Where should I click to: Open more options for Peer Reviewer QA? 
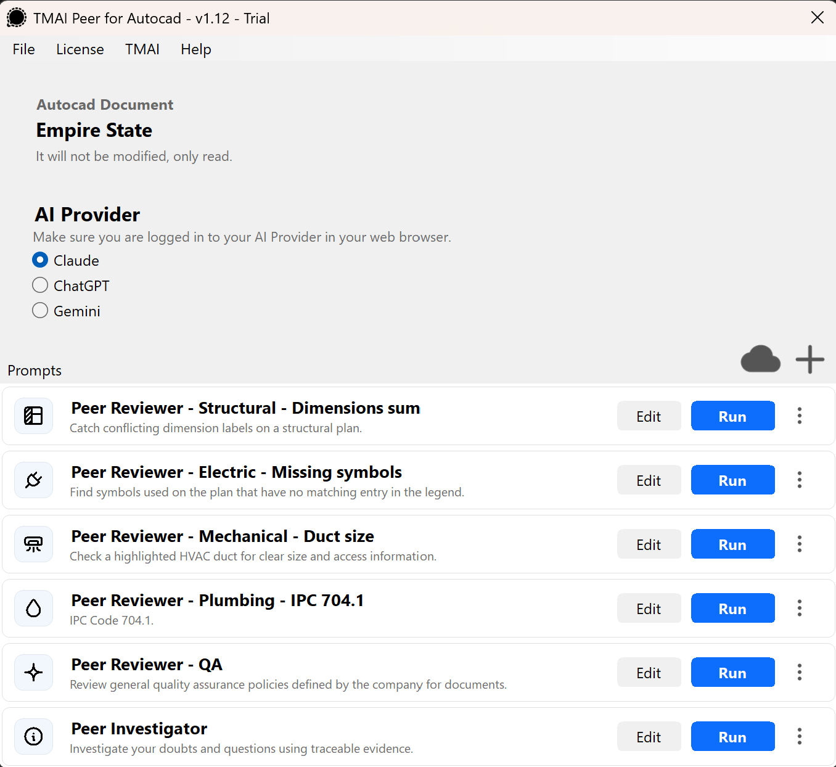[x=800, y=672]
